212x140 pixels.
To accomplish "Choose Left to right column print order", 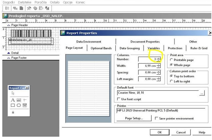I will [x=171, y=81].
